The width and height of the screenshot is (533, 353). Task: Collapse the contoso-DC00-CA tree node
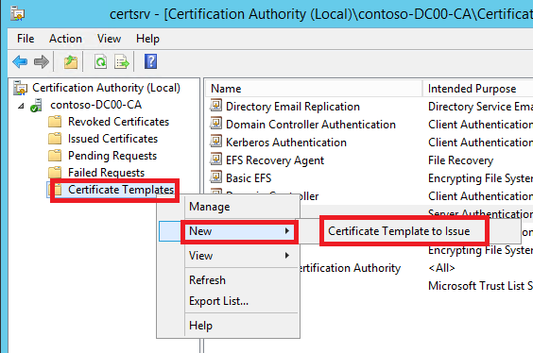pos(21,106)
